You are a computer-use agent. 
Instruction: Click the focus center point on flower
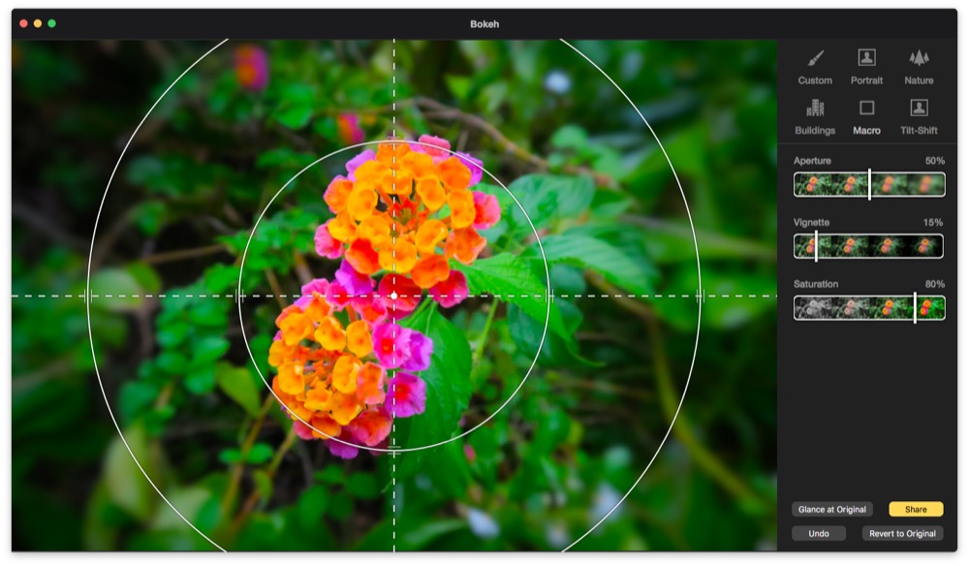[394, 296]
